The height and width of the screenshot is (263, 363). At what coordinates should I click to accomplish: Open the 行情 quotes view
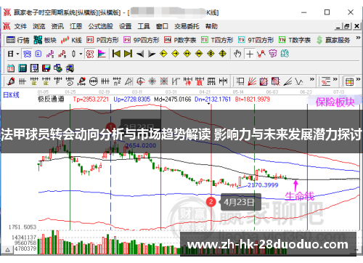17,40
